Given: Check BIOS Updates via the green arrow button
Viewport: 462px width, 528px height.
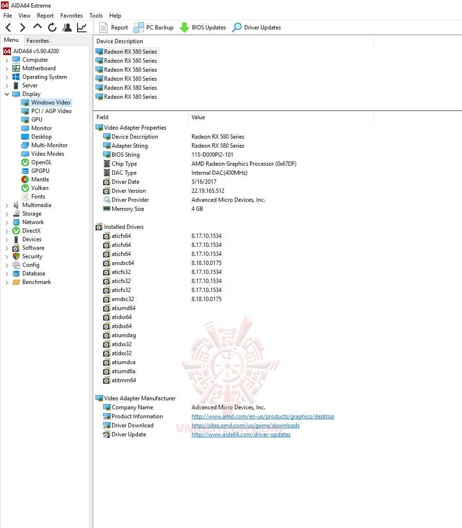Looking at the screenshot, I should 203,27.
